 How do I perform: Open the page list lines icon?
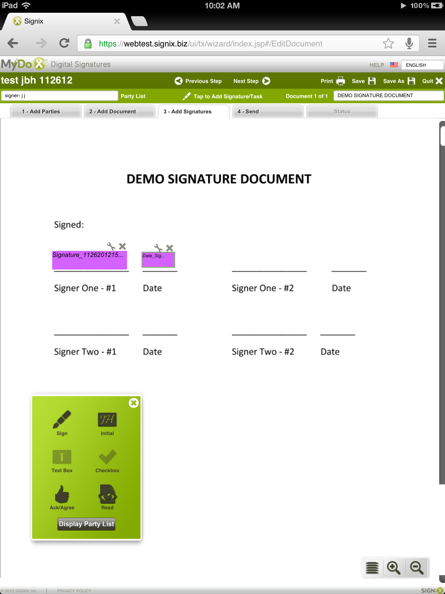coord(372,568)
